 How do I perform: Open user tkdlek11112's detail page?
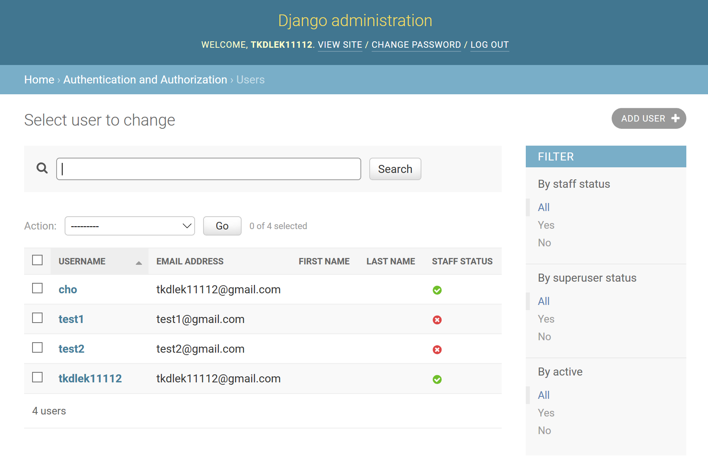click(x=90, y=378)
